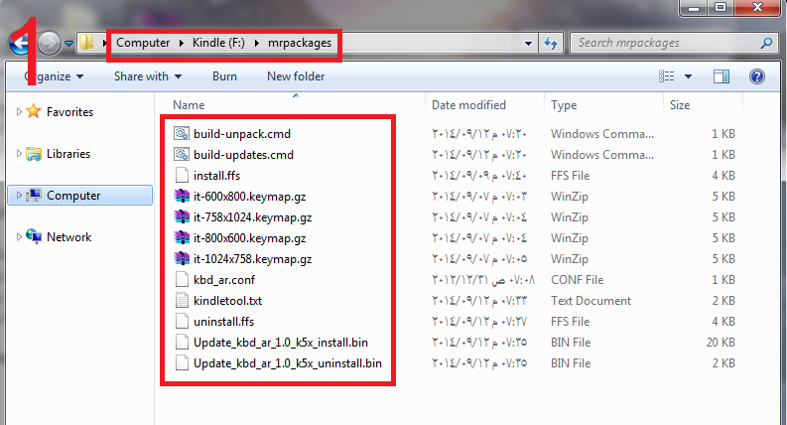
Task: Click the search magnifier icon
Action: (766, 44)
